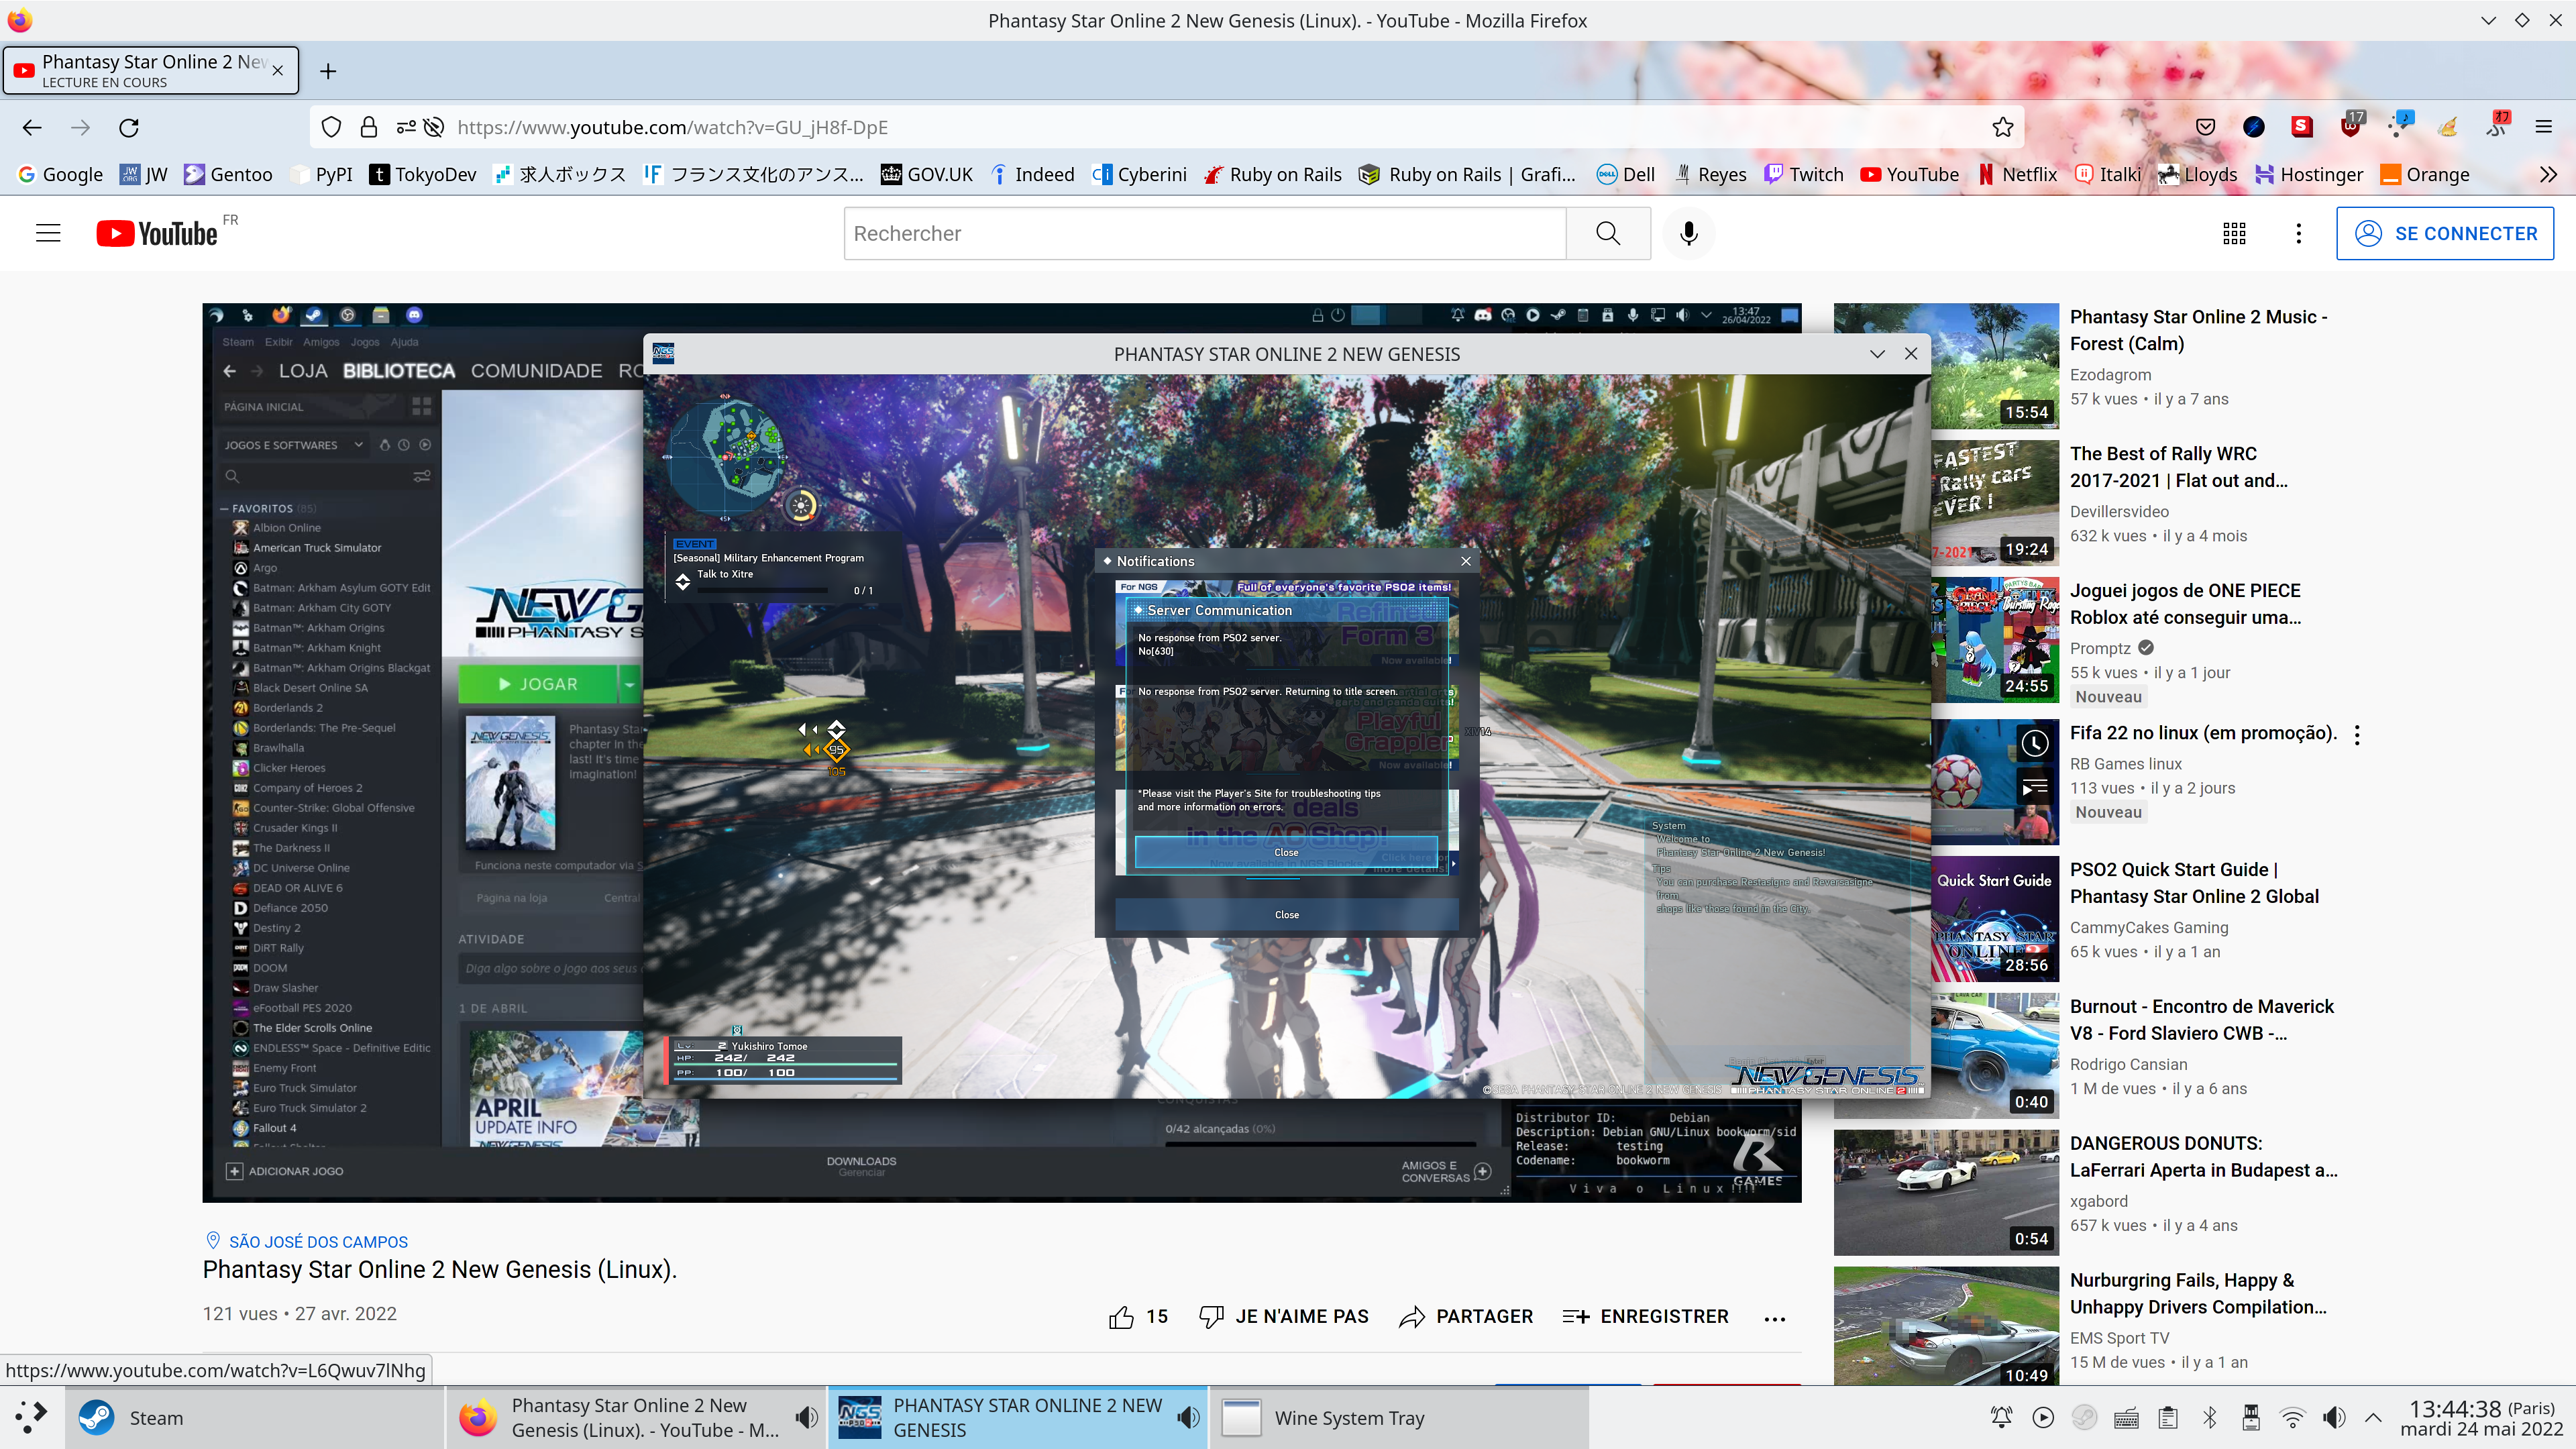Open the YouTube guide hamburger menu
The width and height of the screenshot is (2576, 1449).
click(x=48, y=233)
